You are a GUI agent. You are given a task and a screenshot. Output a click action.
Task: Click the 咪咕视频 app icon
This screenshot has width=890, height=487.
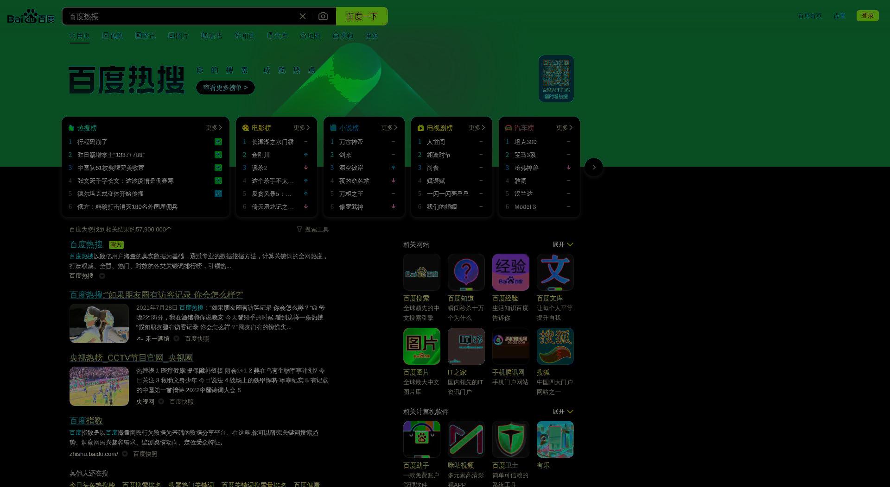click(x=466, y=439)
